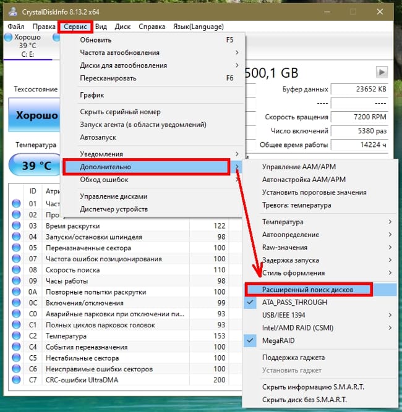This screenshot has width=402, height=412.
Task: Click status orb for attribute C7 row
Action: click(16, 380)
